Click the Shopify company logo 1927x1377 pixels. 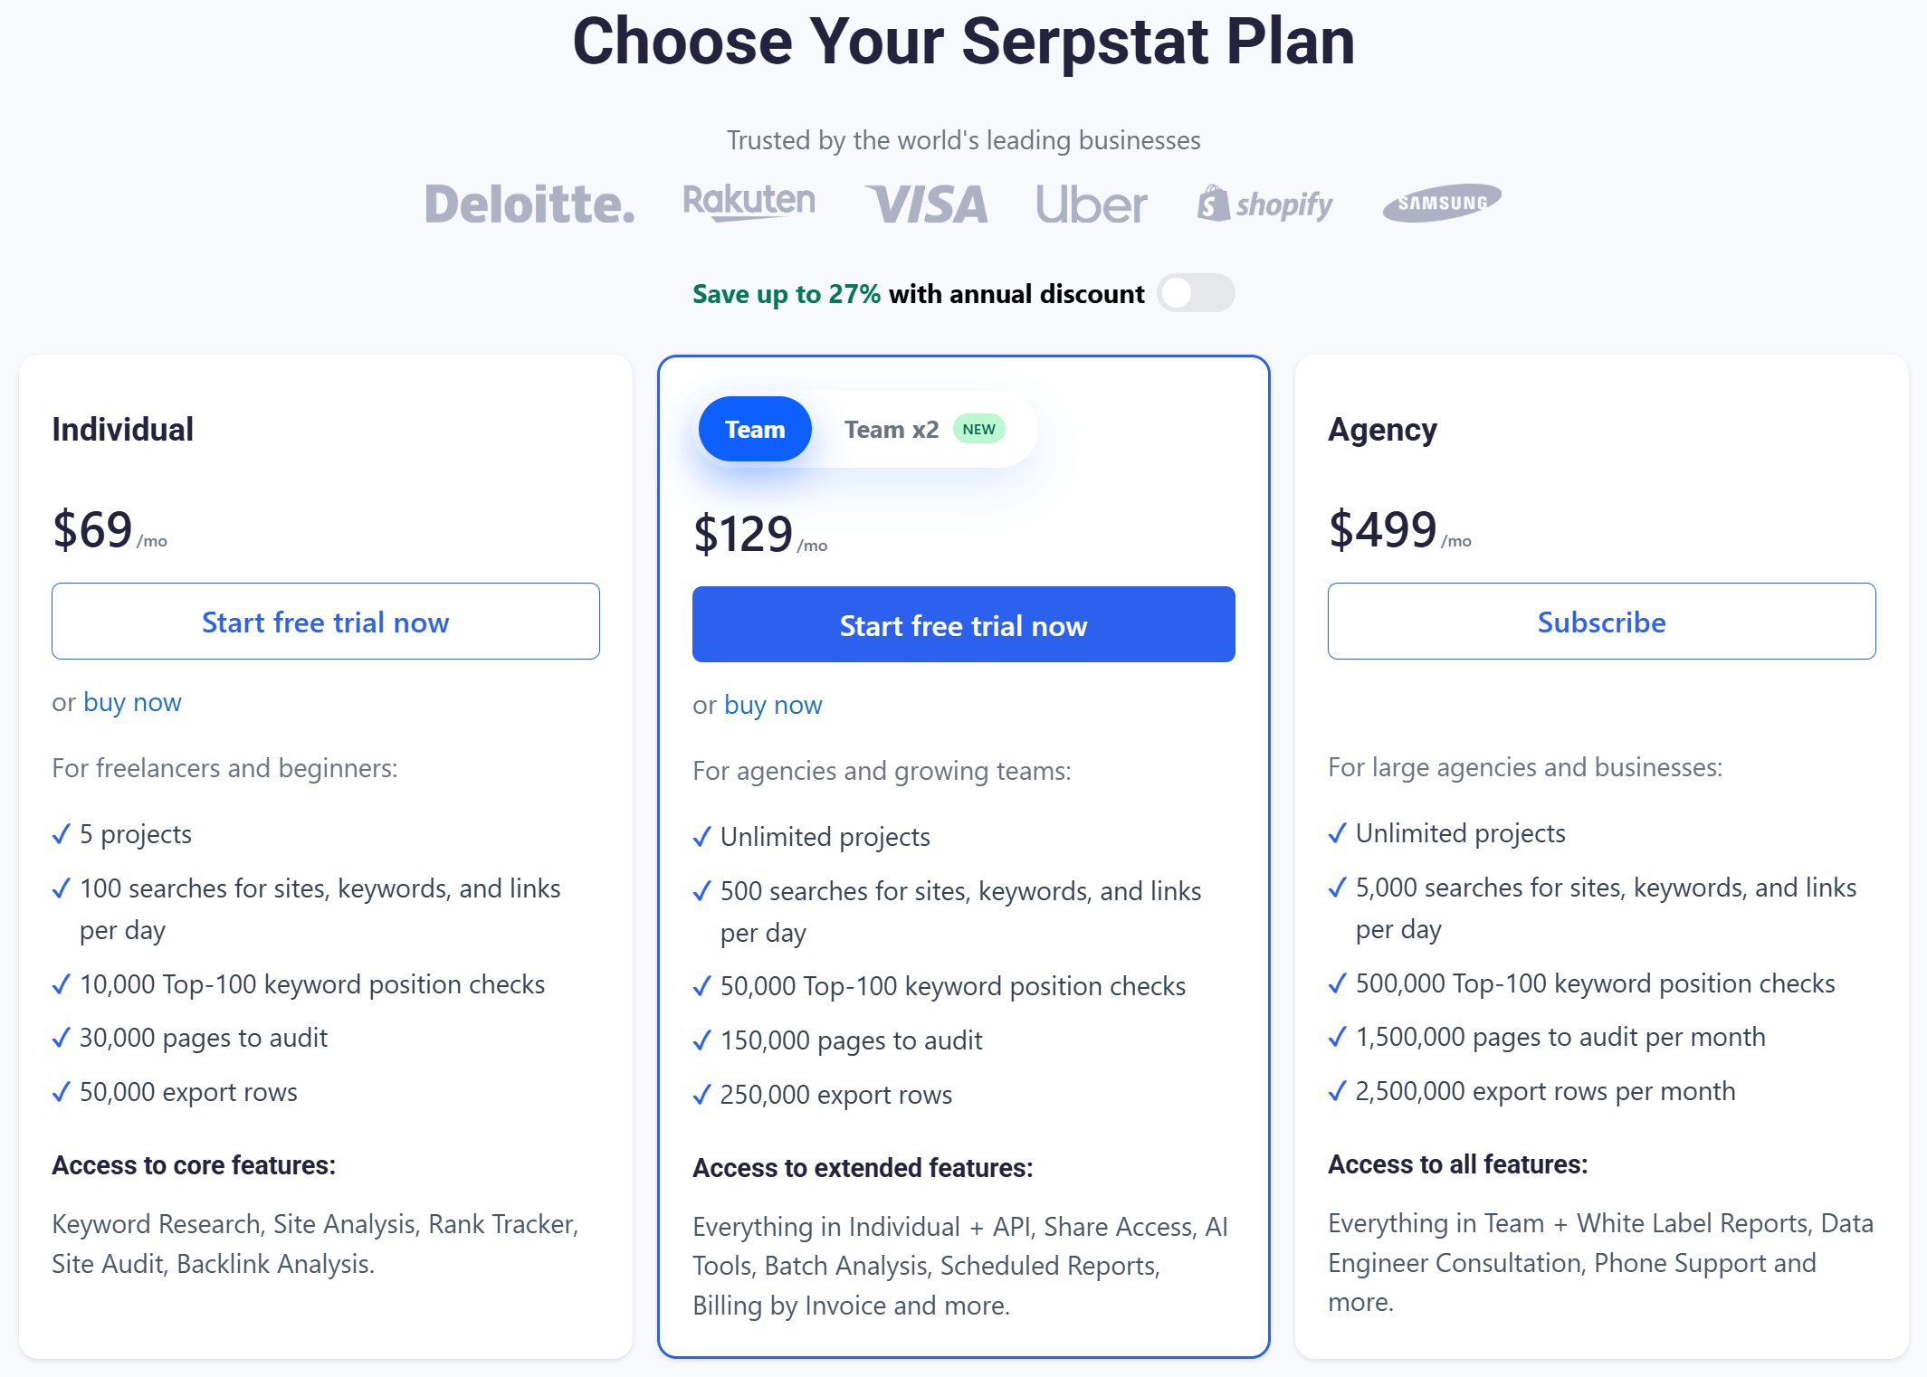coord(1264,203)
